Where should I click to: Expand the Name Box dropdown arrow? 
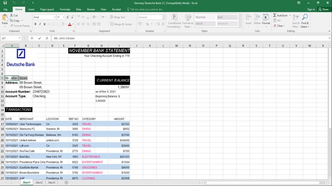[20, 38]
